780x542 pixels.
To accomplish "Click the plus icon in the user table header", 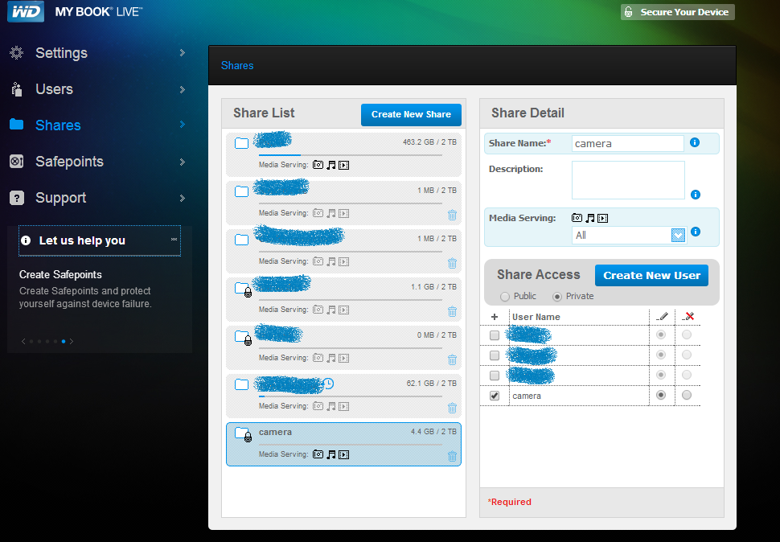I will click(495, 317).
